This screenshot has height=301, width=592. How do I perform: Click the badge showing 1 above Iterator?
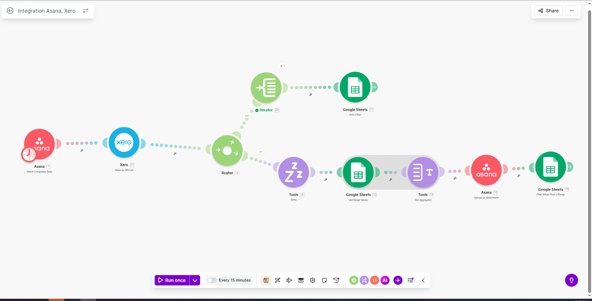[283, 66]
